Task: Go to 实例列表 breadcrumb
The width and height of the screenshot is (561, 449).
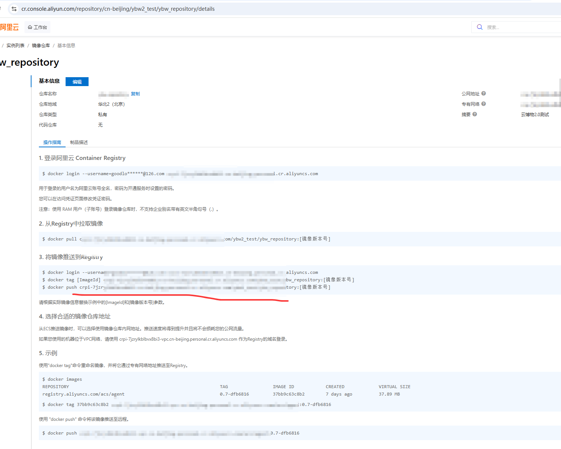Action: (15, 46)
